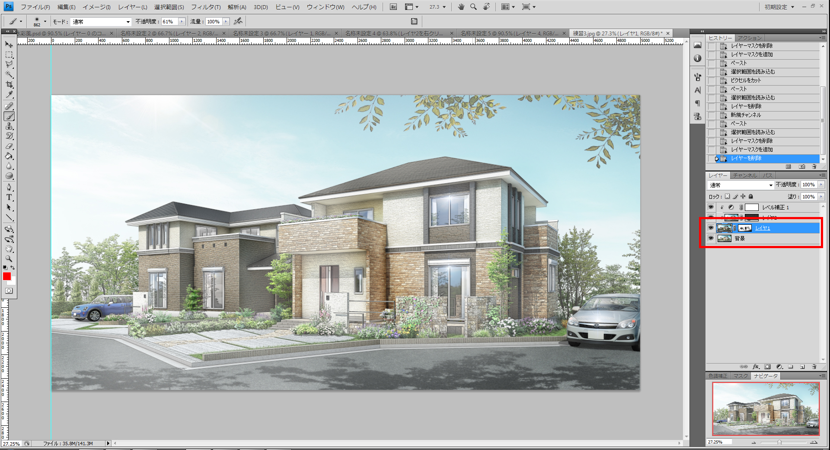Choose the Paint Bucket tool
Viewport: 830px width, 450px height.
pyautogui.click(x=9, y=156)
